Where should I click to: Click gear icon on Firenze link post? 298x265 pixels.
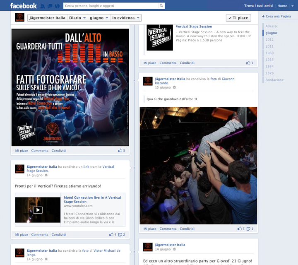[46, 175]
